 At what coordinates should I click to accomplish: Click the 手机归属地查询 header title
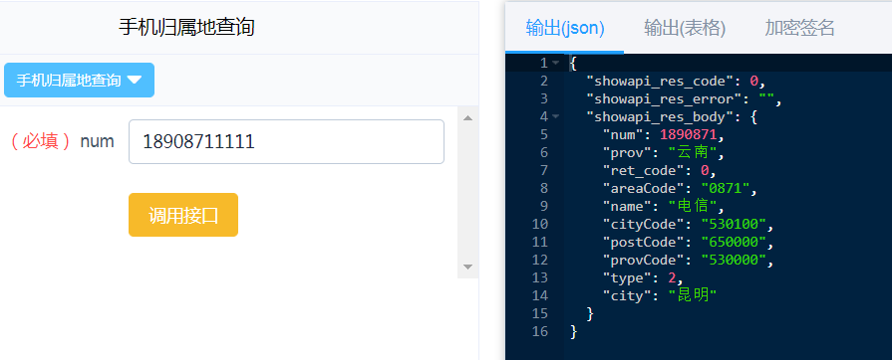[186, 27]
